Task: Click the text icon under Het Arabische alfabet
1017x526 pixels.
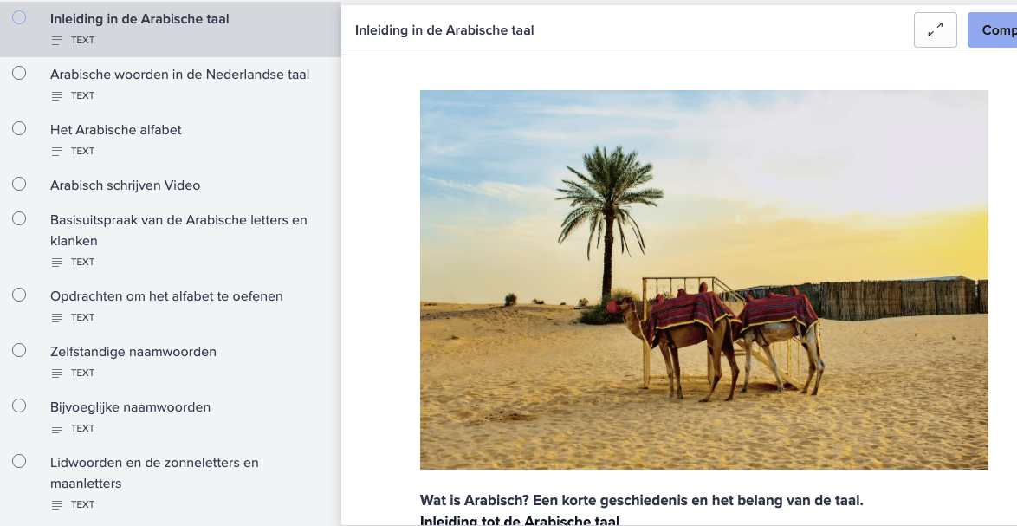Action: click(57, 151)
